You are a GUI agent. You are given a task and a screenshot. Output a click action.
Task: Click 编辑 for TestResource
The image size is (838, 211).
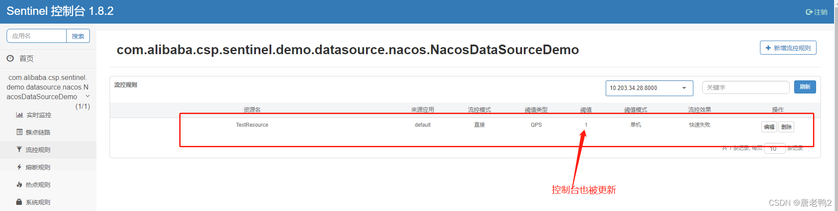[x=769, y=127]
